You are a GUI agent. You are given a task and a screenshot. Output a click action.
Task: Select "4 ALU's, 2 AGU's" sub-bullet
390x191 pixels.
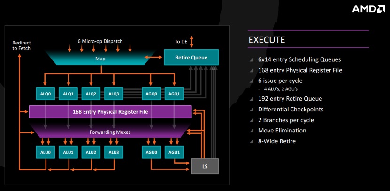tap(281, 89)
